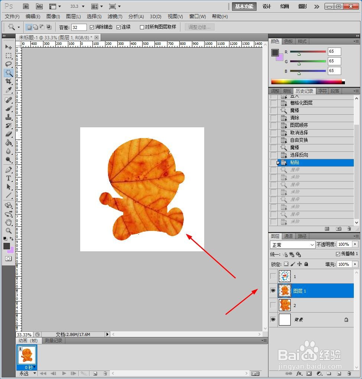Switch to the 测量记录 tab

53,340
